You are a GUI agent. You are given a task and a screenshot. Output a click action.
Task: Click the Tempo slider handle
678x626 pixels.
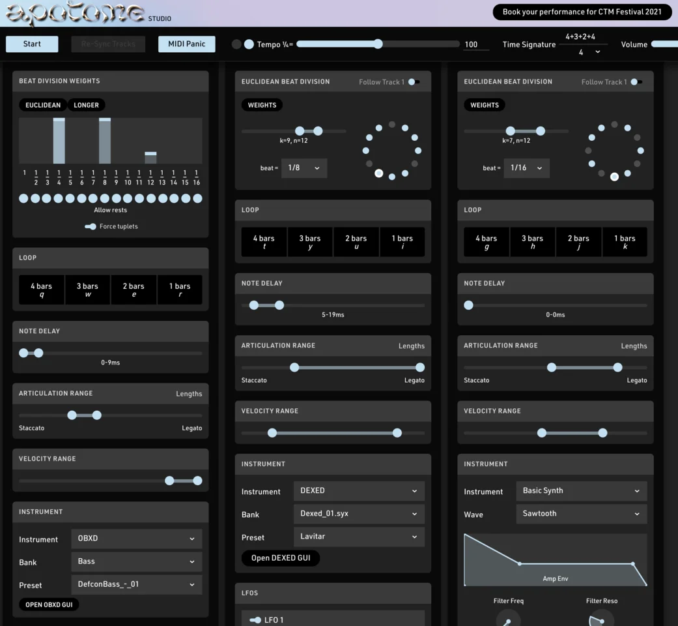[378, 44]
